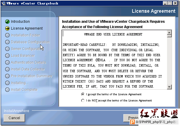Click the license text scroll up arrow
Image resolution: width=180 pixels, height=126 pixels.
tap(169, 33)
